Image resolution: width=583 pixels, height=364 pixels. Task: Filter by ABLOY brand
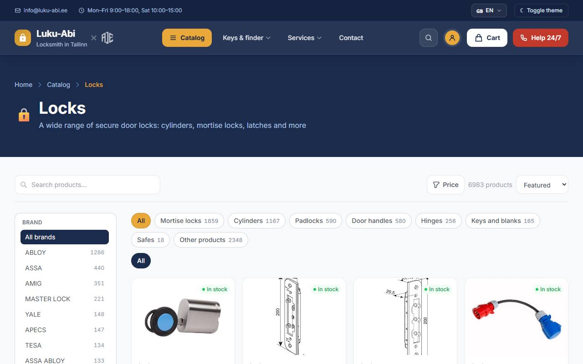click(x=65, y=253)
